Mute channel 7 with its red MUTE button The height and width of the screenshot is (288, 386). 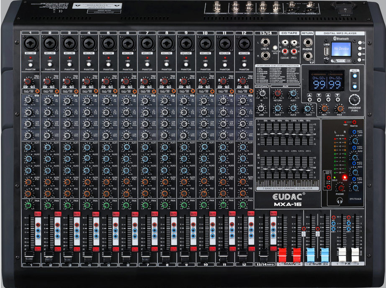tap(154, 214)
